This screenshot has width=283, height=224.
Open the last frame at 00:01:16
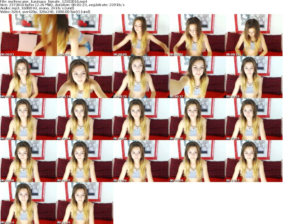tap(85, 203)
